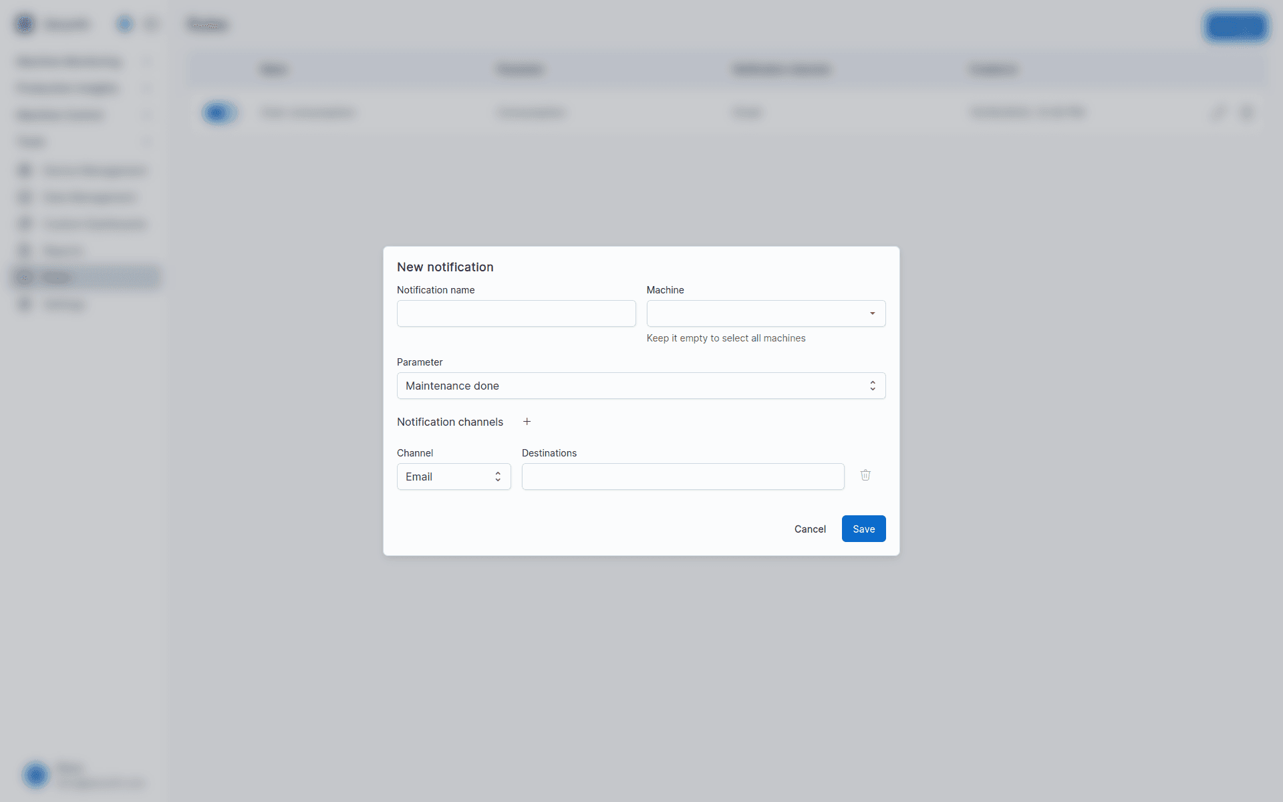The height and width of the screenshot is (802, 1283).
Task: Add a notification channel with plus icon
Action: [527, 422]
